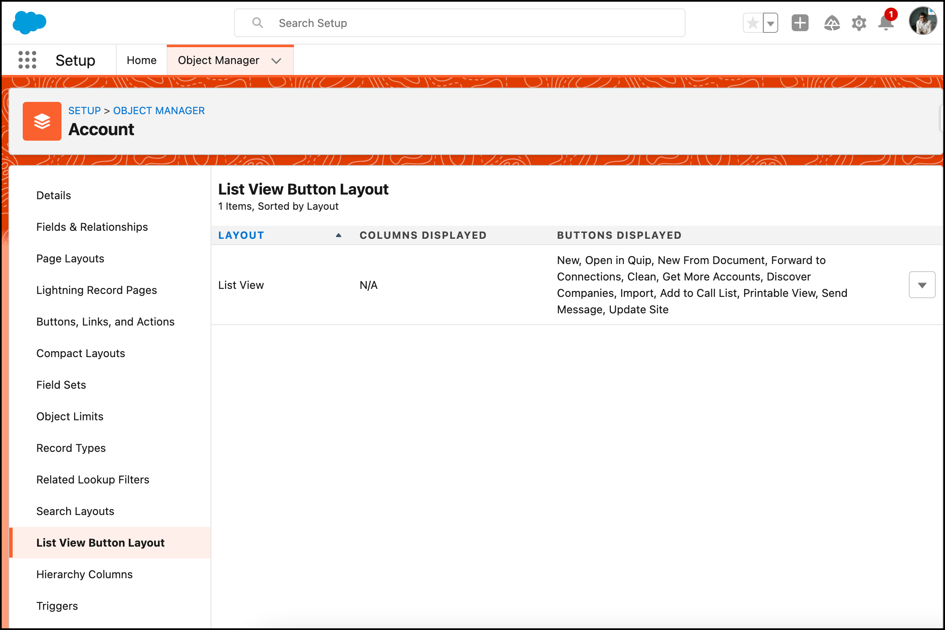Open List View row actions dropdown
The image size is (945, 630).
click(x=922, y=285)
